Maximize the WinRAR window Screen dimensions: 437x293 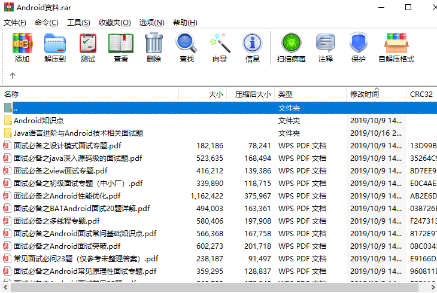click(x=408, y=7)
